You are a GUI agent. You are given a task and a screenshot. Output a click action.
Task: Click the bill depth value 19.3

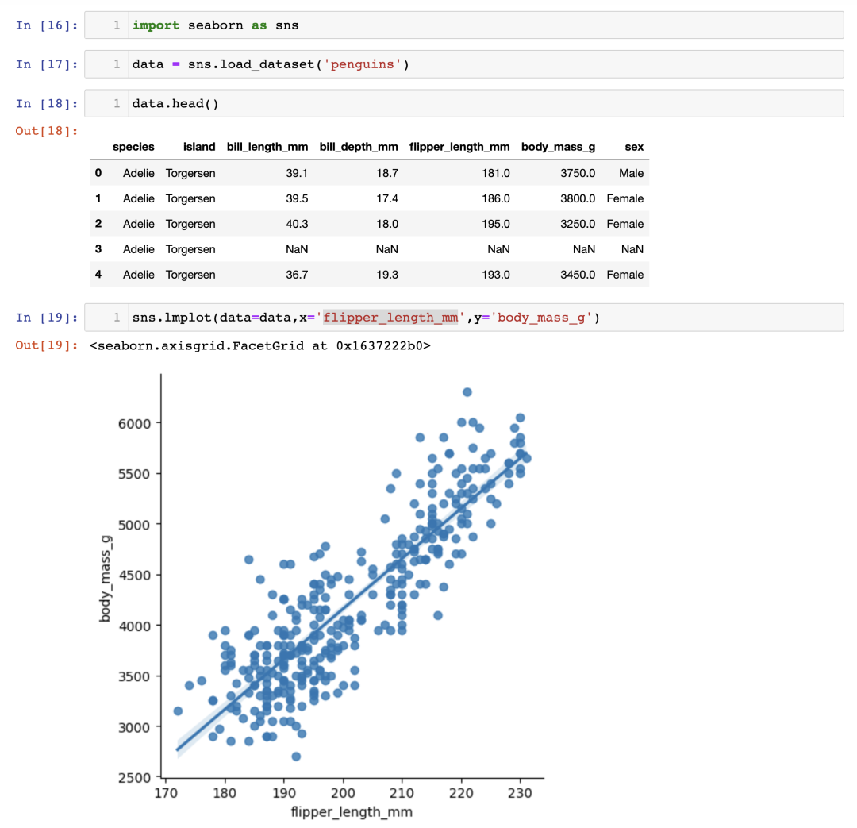(387, 275)
